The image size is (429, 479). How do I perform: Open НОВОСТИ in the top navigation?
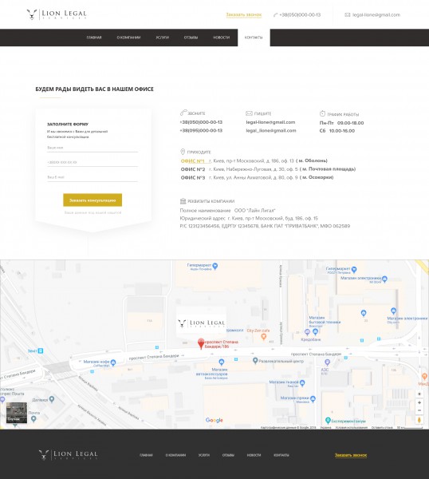(221, 38)
